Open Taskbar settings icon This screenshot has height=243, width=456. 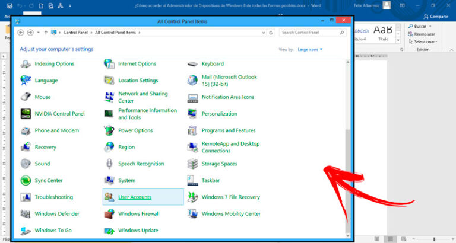click(192, 180)
